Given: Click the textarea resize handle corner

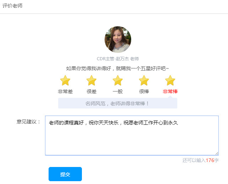Looking at the screenshot, I should point(217,153).
